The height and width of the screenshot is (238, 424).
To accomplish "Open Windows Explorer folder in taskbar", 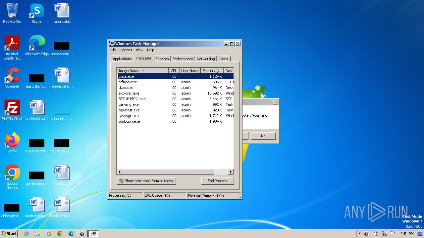I will (x=37, y=234).
